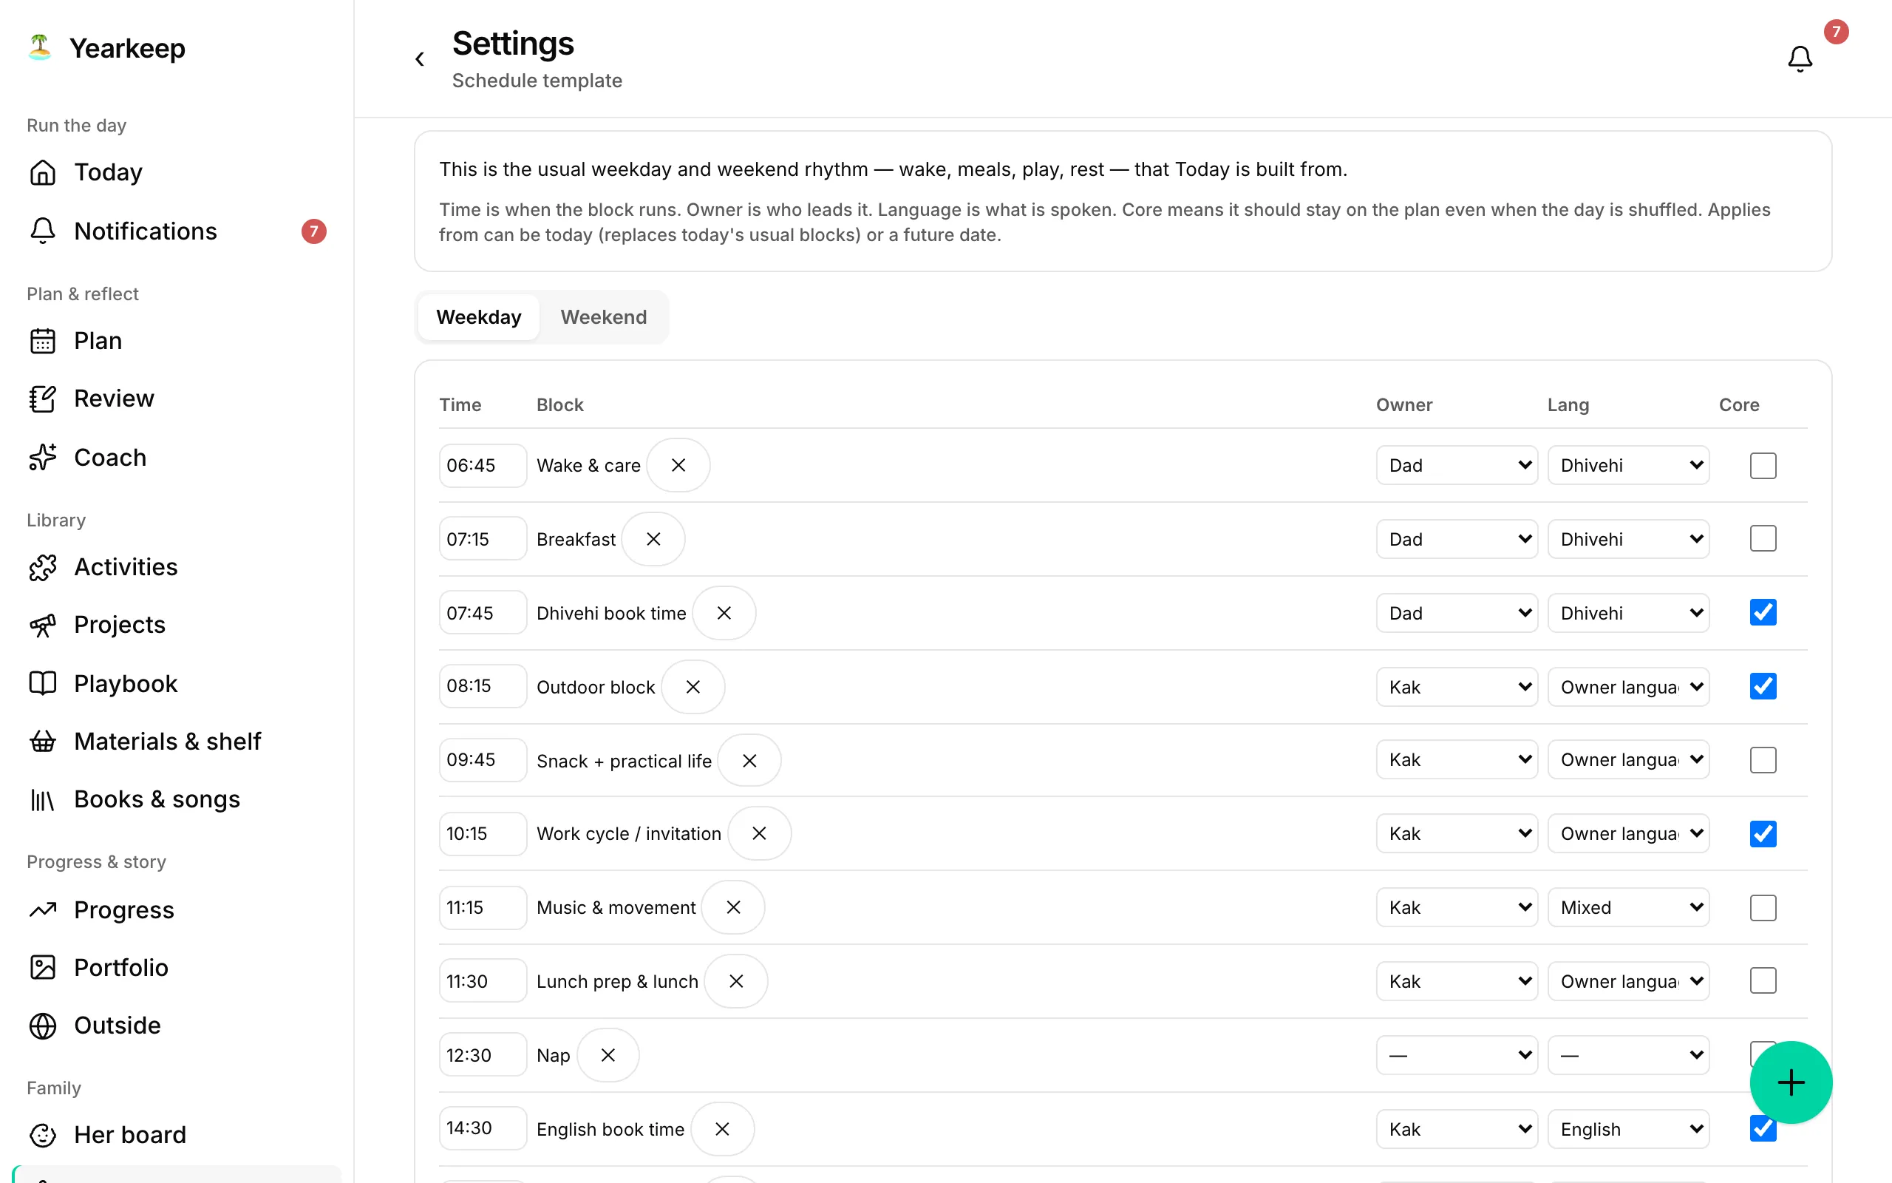
Task: Enable Core for Snack + practical life
Action: (x=1763, y=760)
